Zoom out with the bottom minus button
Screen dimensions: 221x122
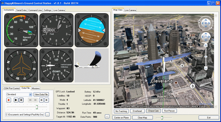(x=206, y=69)
